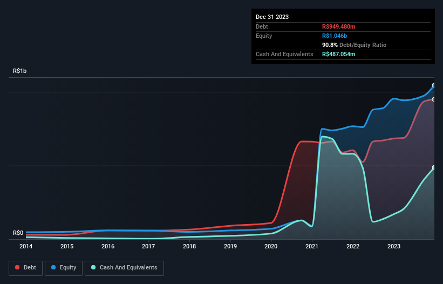
Task: Toggle the Equity series legend button
Action: click(64, 268)
